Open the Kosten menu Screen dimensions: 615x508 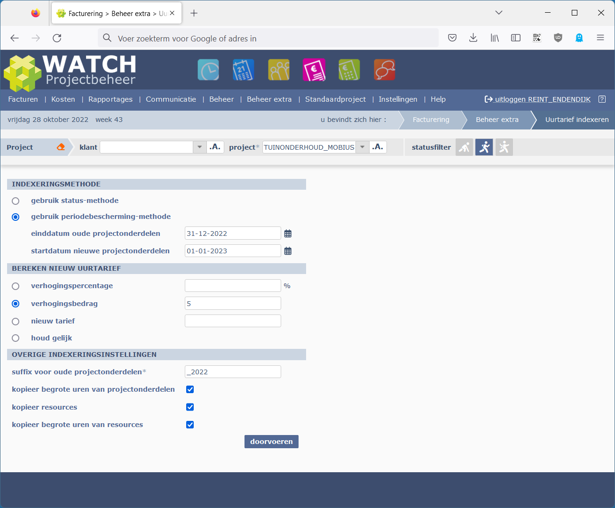63,99
